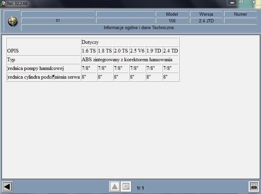Click the Dotyczy table header
The image size is (261, 194).
point(130,42)
